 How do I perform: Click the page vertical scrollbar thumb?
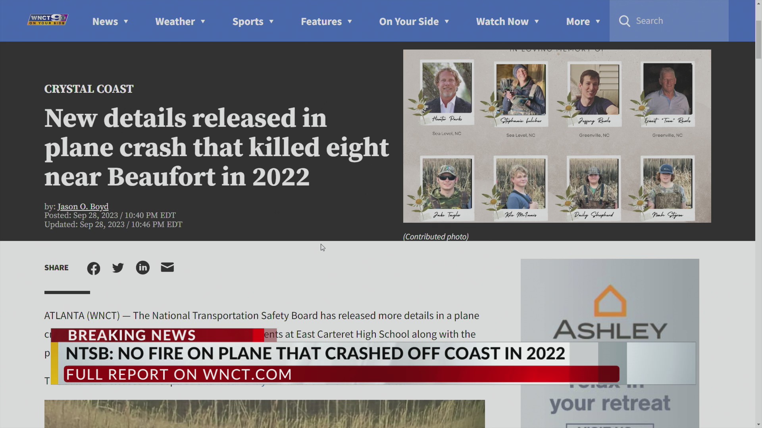point(758,40)
